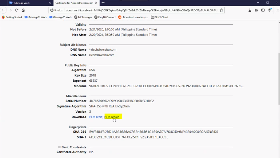280x158 pixels.
Task: Select SHA-256 with RSA Encryption text
Action: tap(109, 106)
